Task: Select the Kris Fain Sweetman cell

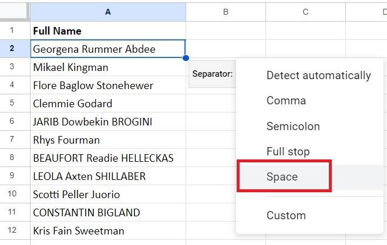Action: (108, 231)
